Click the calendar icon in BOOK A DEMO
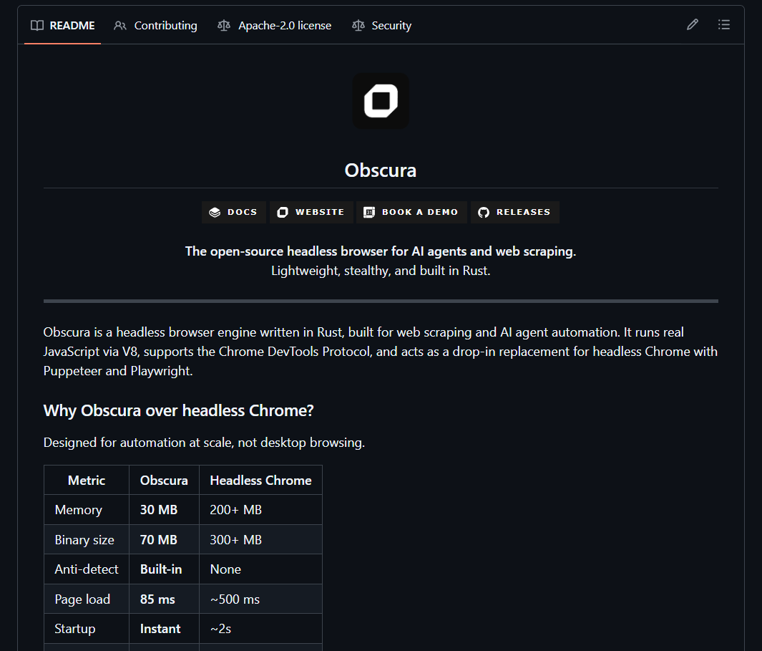 (x=369, y=212)
